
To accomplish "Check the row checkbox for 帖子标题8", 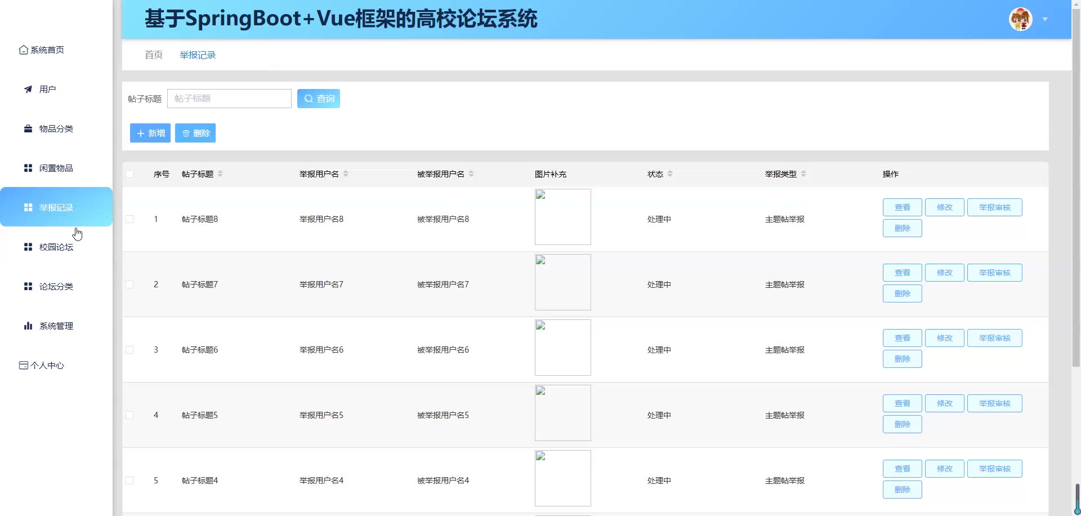I will click(129, 219).
